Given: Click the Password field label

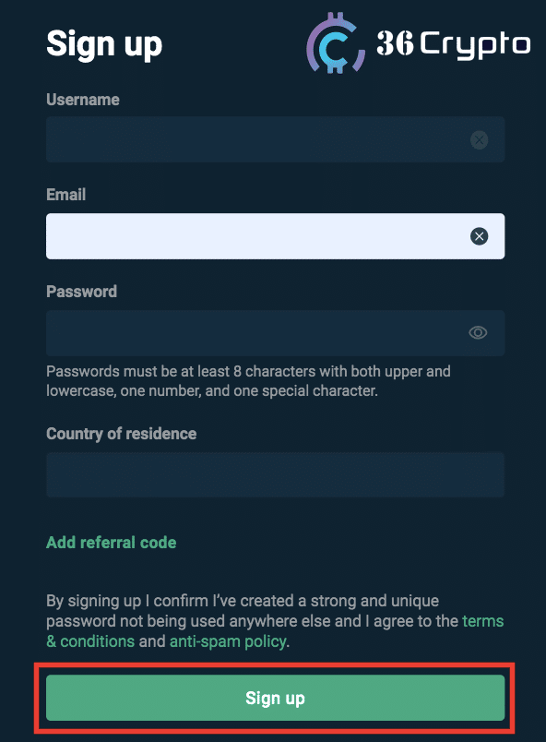Looking at the screenshot, I should point(81,291).
